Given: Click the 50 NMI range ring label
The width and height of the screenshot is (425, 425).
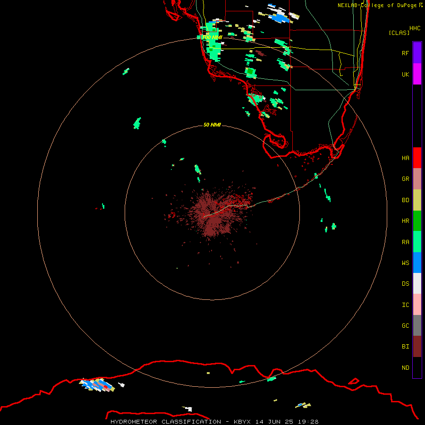Looking at the screenshot, I should [212, 125].
